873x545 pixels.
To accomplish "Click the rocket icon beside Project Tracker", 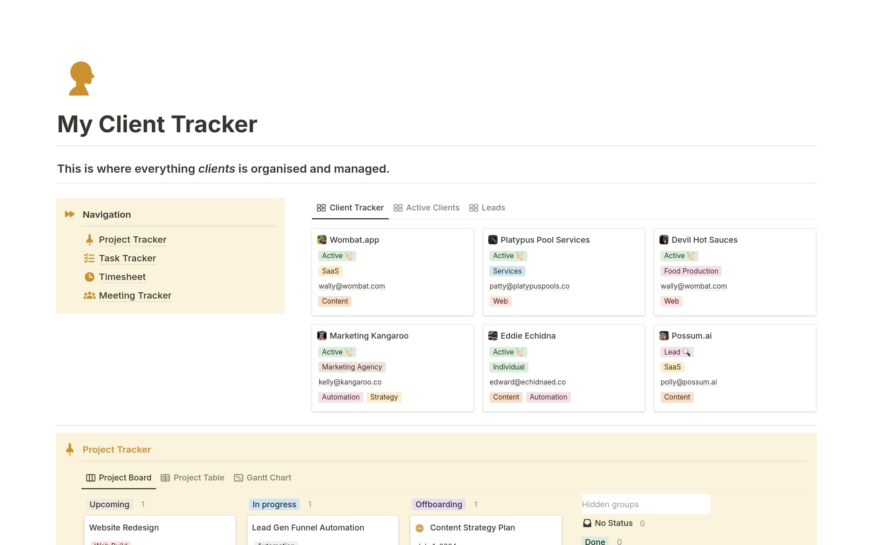I will 90,240.
